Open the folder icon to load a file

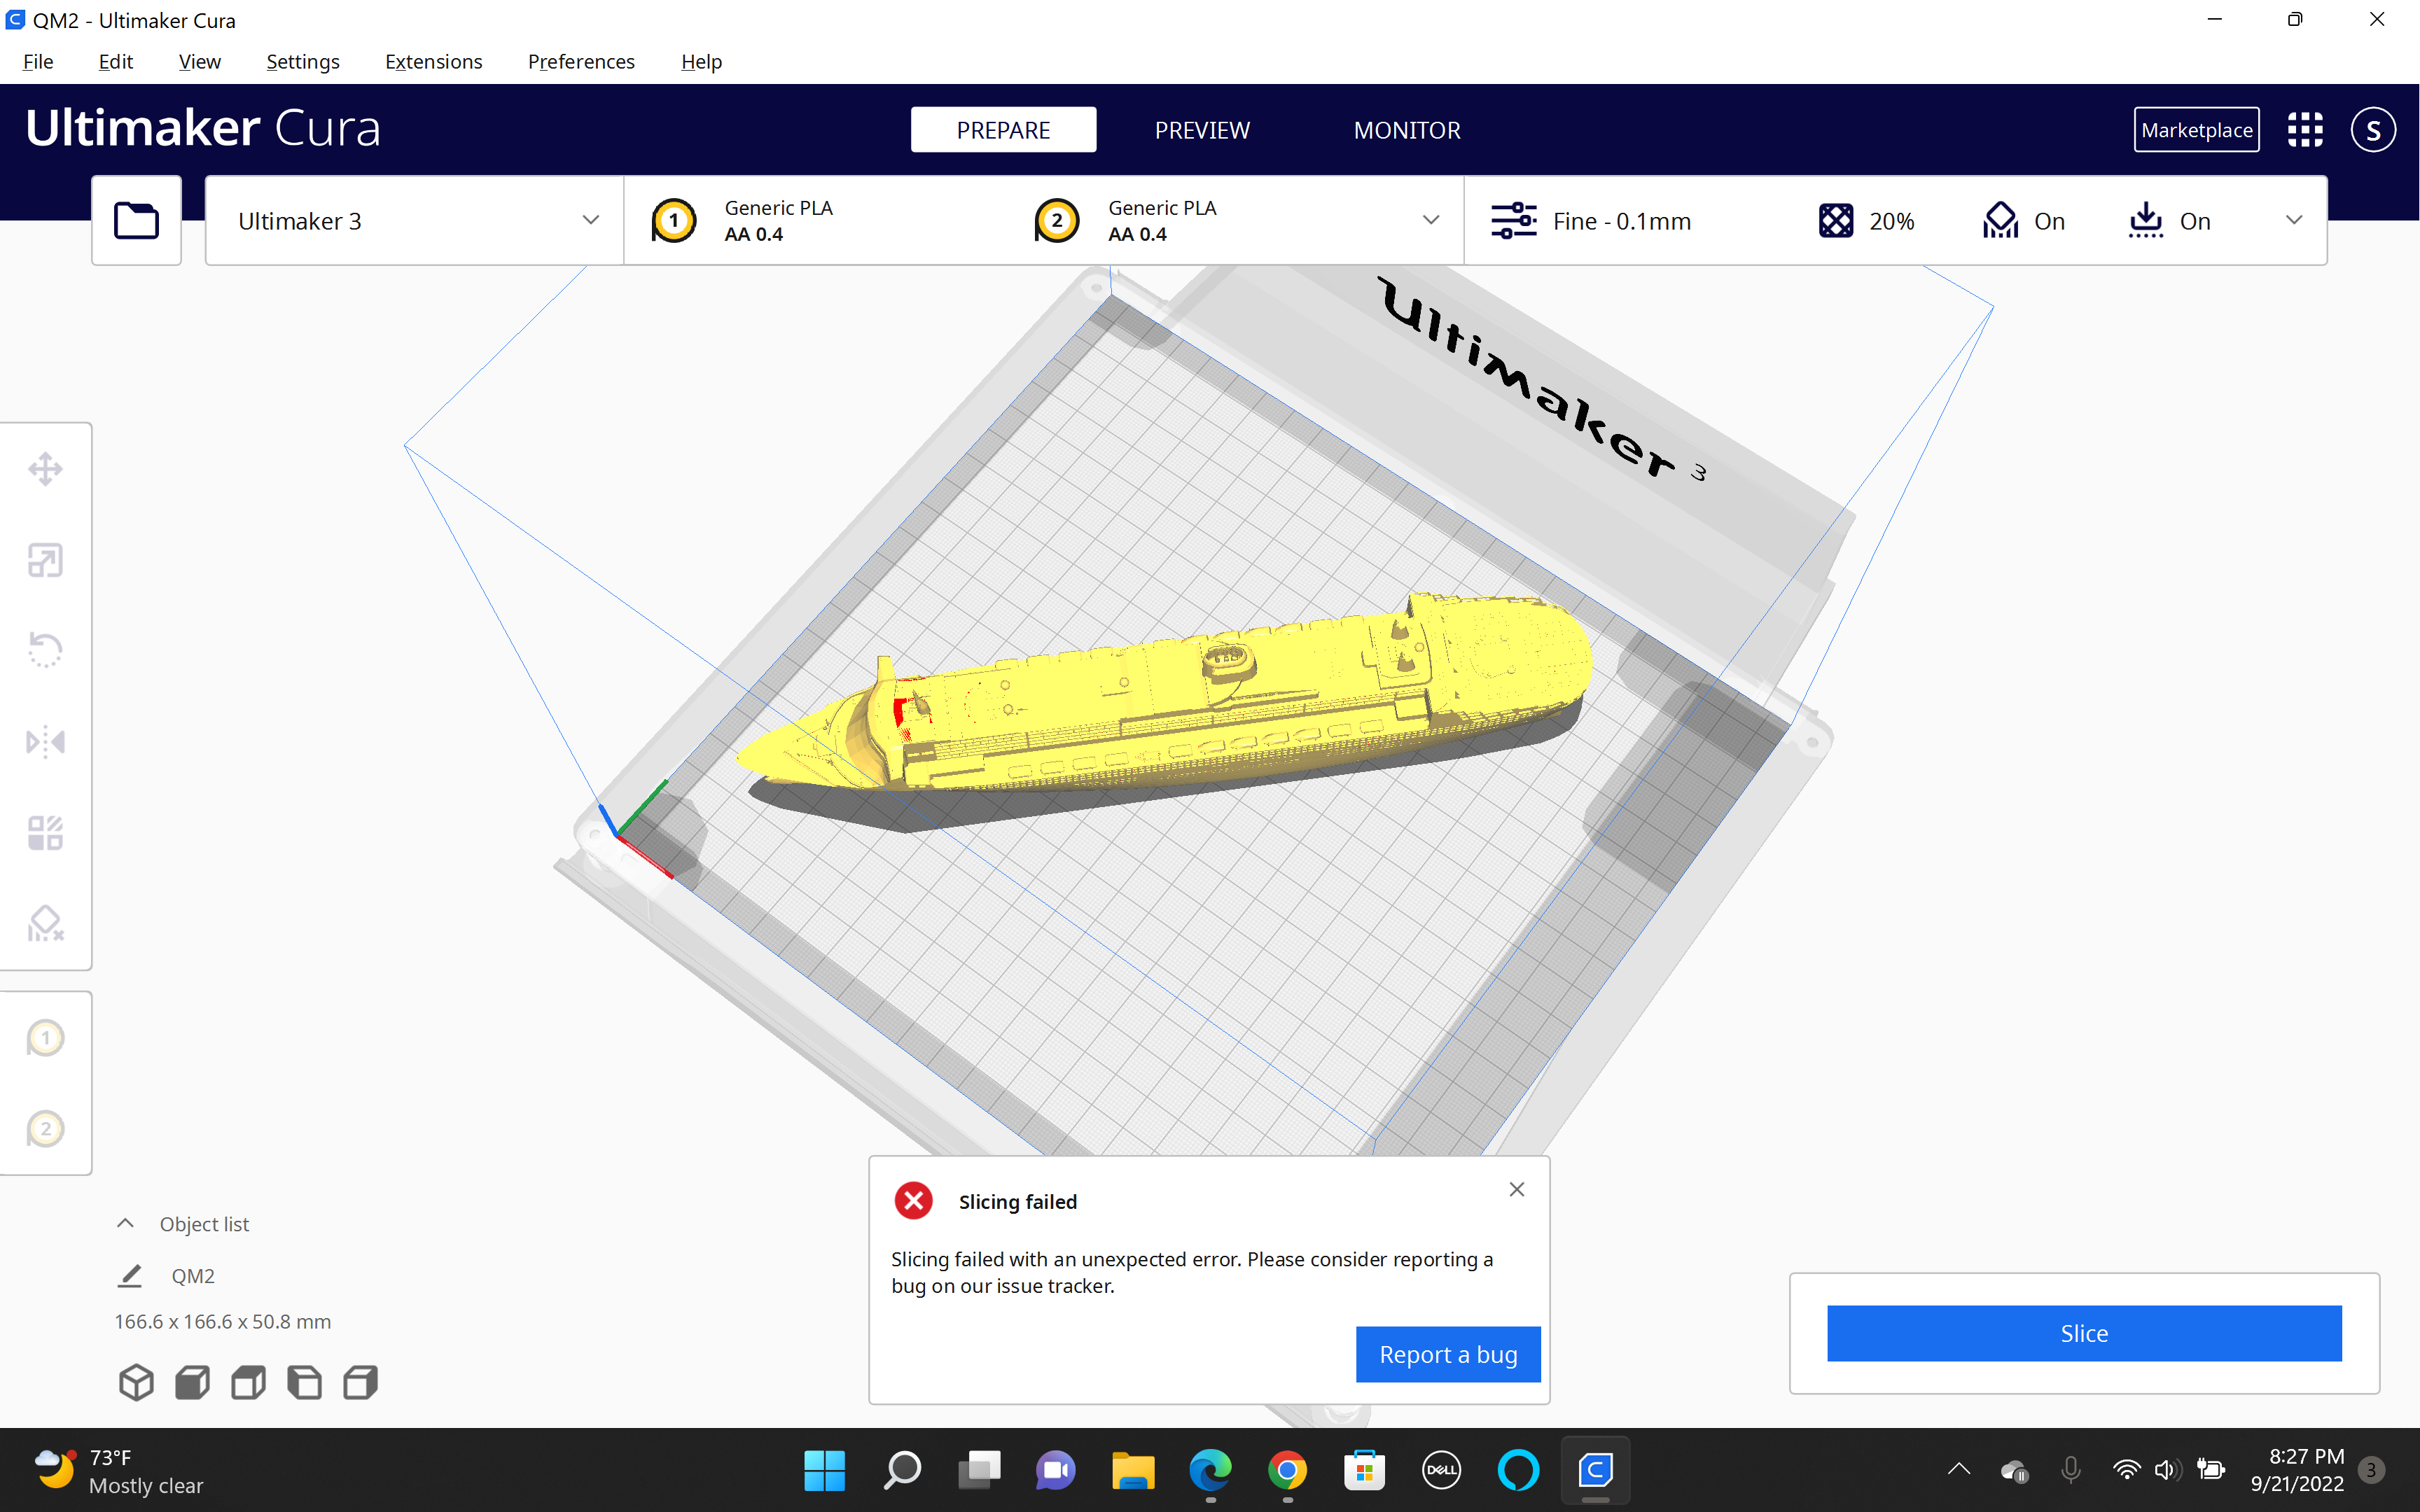click(136, 220)
